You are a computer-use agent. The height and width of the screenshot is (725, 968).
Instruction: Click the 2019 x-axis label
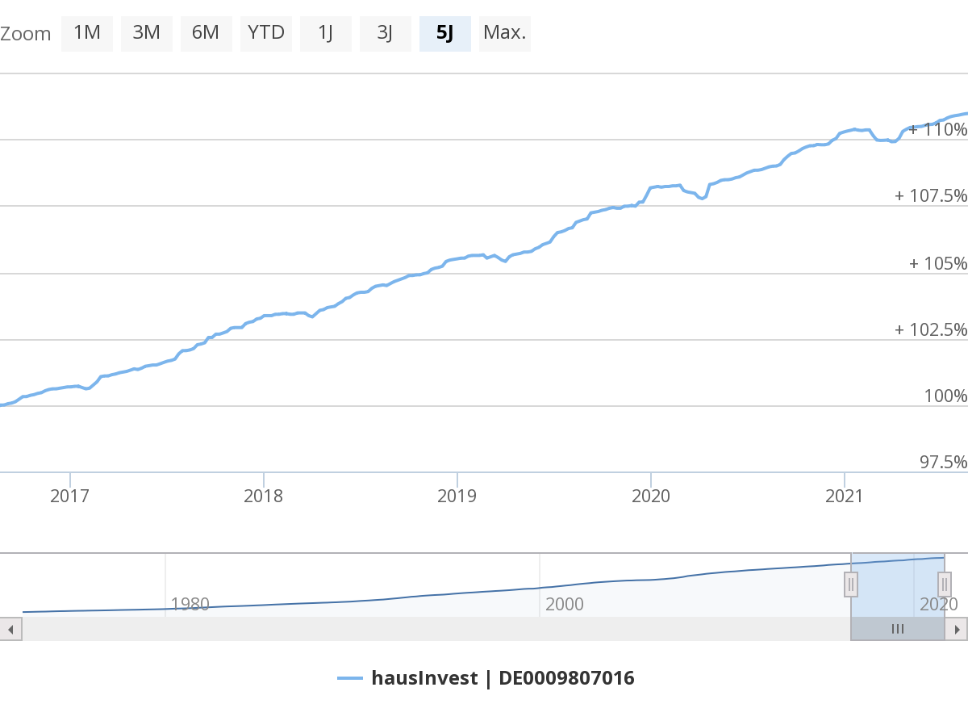(x=457, y=496)
